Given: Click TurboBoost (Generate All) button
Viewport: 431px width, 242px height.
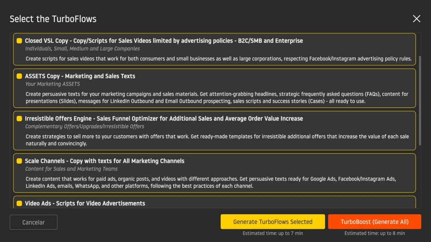Looking at the screenshot, I should pos(375,222).
